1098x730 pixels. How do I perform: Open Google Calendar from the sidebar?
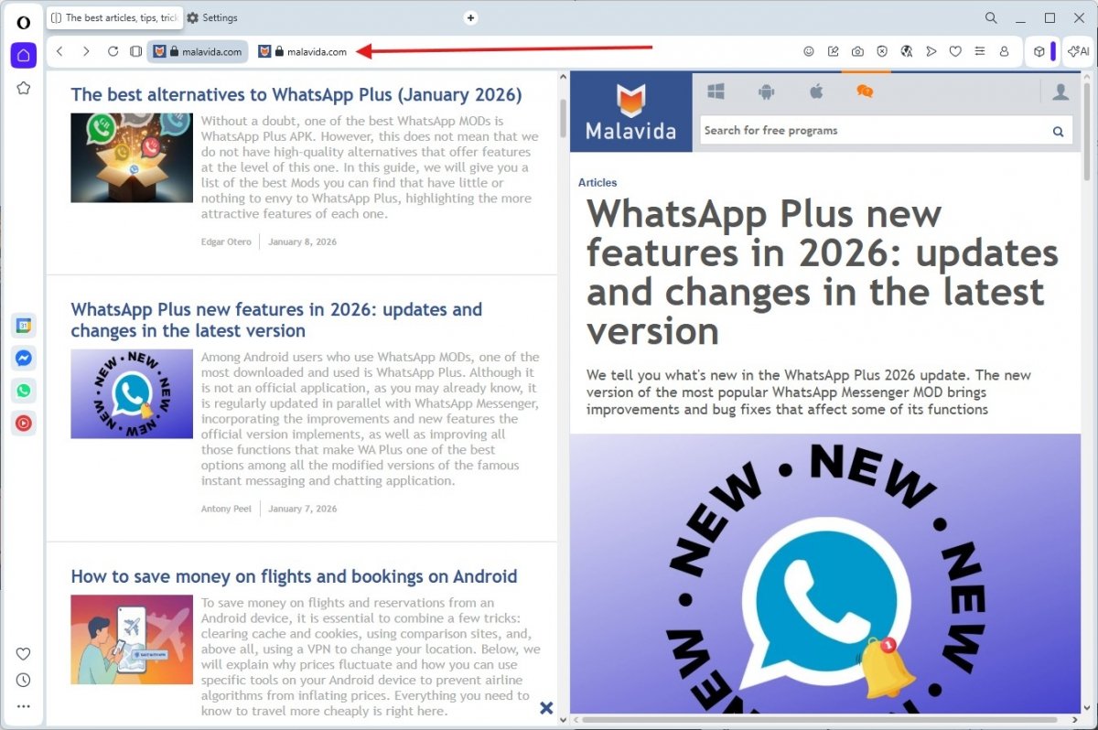(24, 326)
